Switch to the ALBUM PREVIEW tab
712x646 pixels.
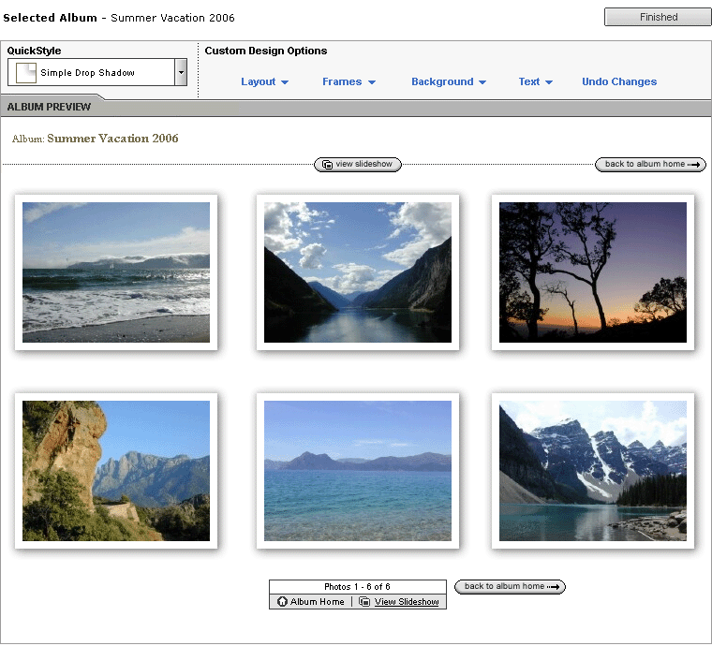pos(49,107)
